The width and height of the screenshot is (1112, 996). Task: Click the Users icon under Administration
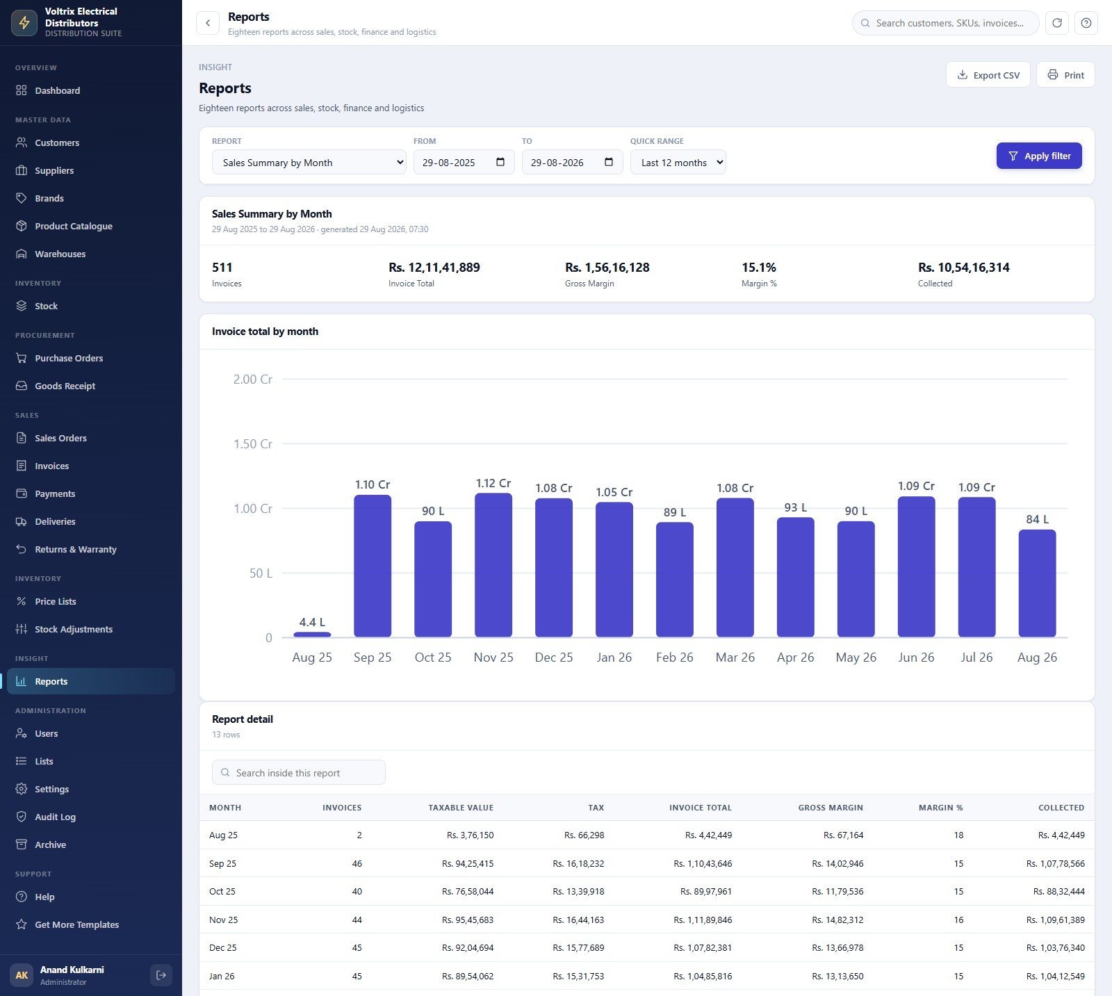pos(22,733)
